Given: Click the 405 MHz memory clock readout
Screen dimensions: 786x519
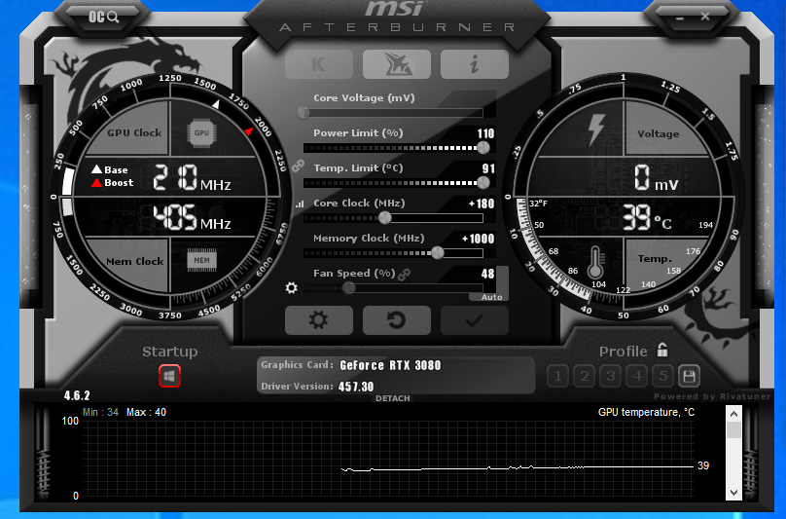Looking at the screenshot, I should pos(192,218).
